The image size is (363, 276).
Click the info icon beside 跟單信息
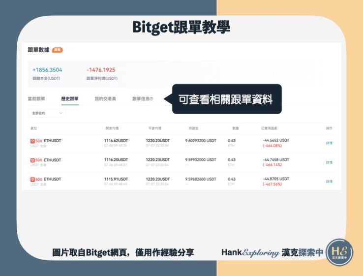[x=151, y=98]
